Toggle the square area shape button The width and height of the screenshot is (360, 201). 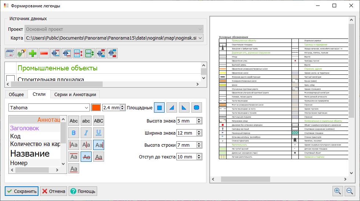[x=159, y=107]
